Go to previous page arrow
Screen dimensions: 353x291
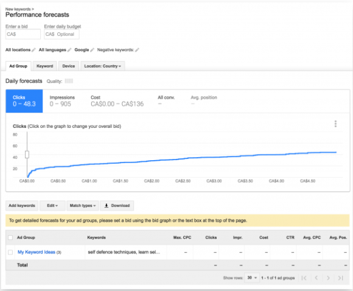click(x=316, y=278)
